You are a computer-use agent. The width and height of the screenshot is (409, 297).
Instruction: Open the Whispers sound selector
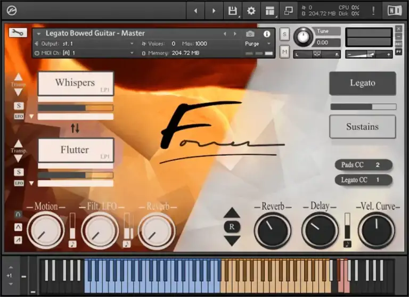point(76,84)
